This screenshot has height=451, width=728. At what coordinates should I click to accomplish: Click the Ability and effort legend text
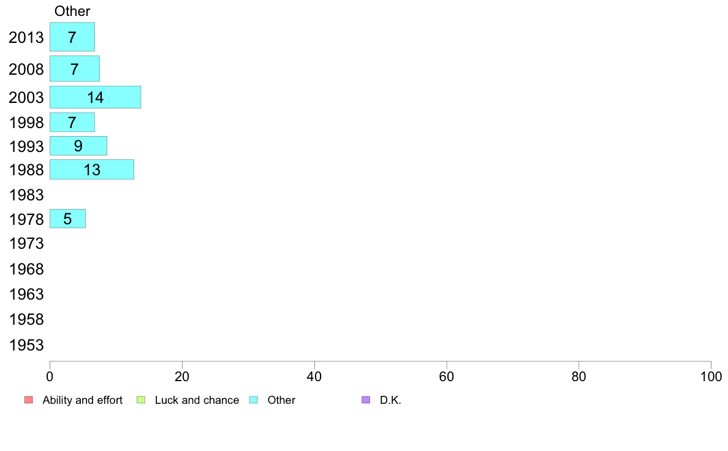[83, 400]
